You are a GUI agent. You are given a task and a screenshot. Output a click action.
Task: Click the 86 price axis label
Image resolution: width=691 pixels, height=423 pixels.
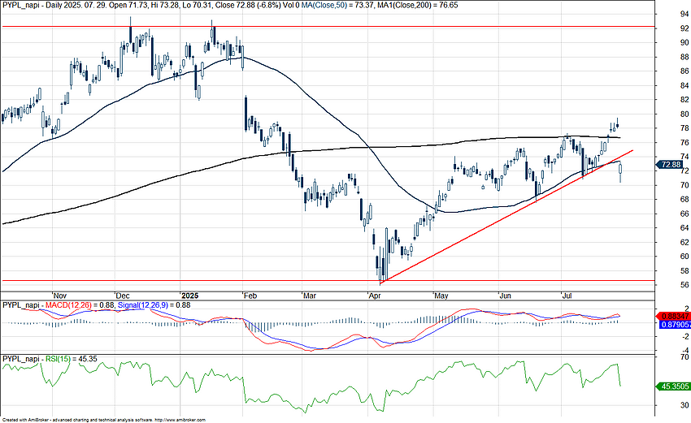click(684, 71)
